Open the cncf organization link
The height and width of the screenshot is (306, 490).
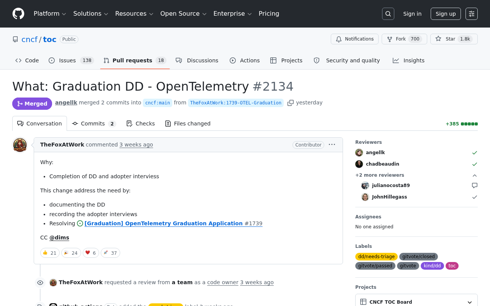(x=29, y=39)
